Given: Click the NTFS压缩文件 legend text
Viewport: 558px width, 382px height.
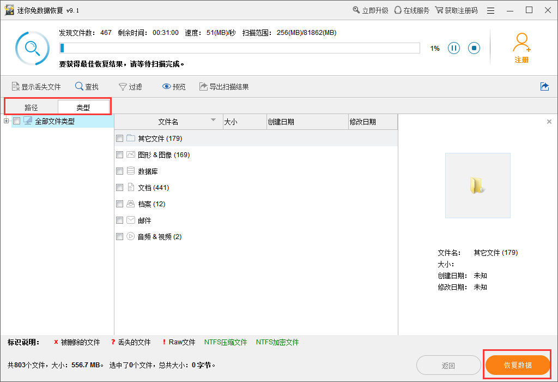Looking at the screenshot, I should point(226,342).
